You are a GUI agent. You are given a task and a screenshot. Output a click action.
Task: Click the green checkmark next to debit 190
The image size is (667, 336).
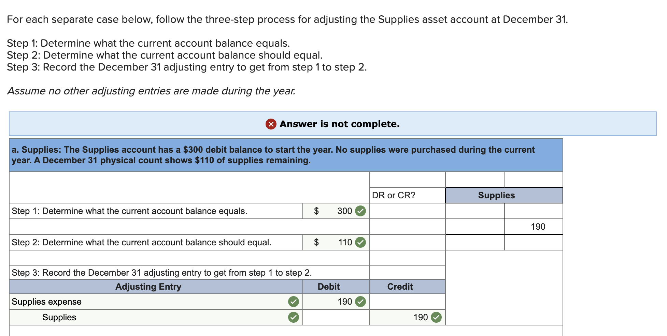click(360, 302)
